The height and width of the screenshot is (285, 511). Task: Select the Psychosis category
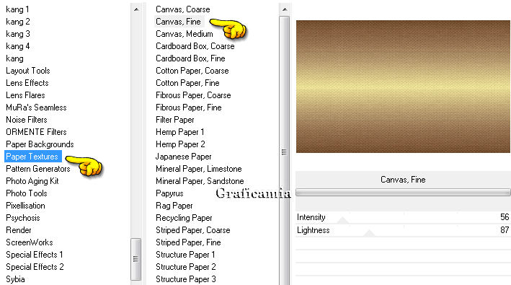(23, 218)
